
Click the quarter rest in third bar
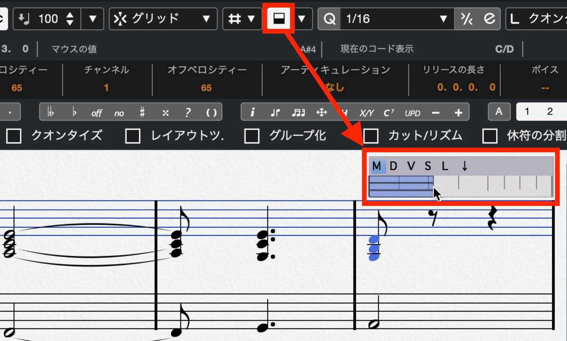[492, 218]
